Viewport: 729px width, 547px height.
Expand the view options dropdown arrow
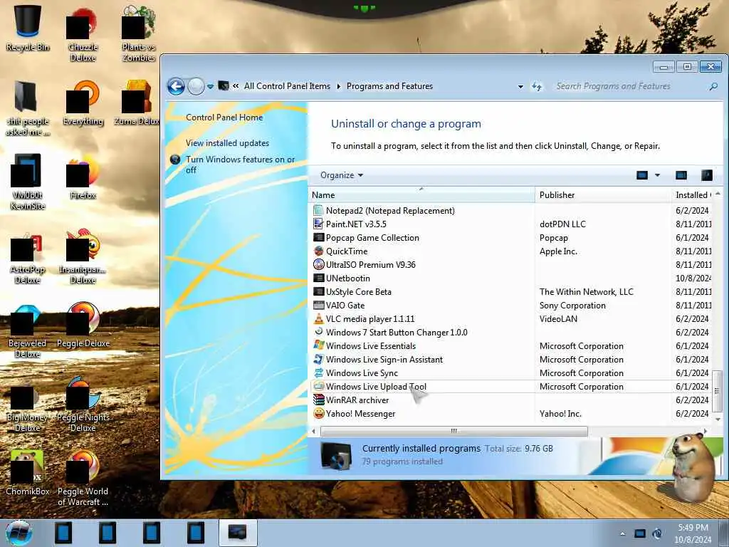pyautogui.click(x=657, y=175)
